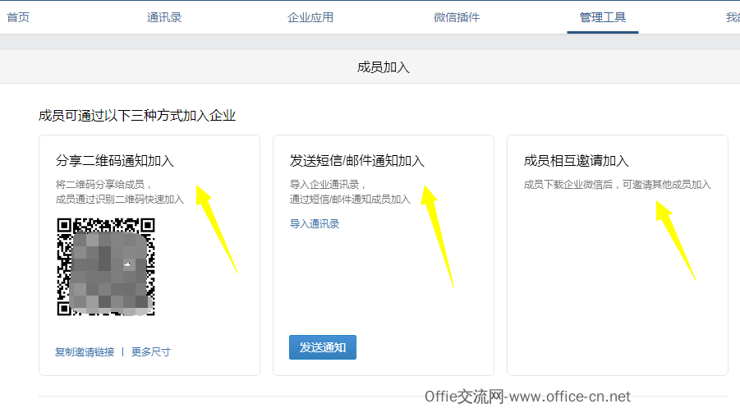Click the invitation QR code image
This screenshot has width=740, height=413.
point(106,267)
